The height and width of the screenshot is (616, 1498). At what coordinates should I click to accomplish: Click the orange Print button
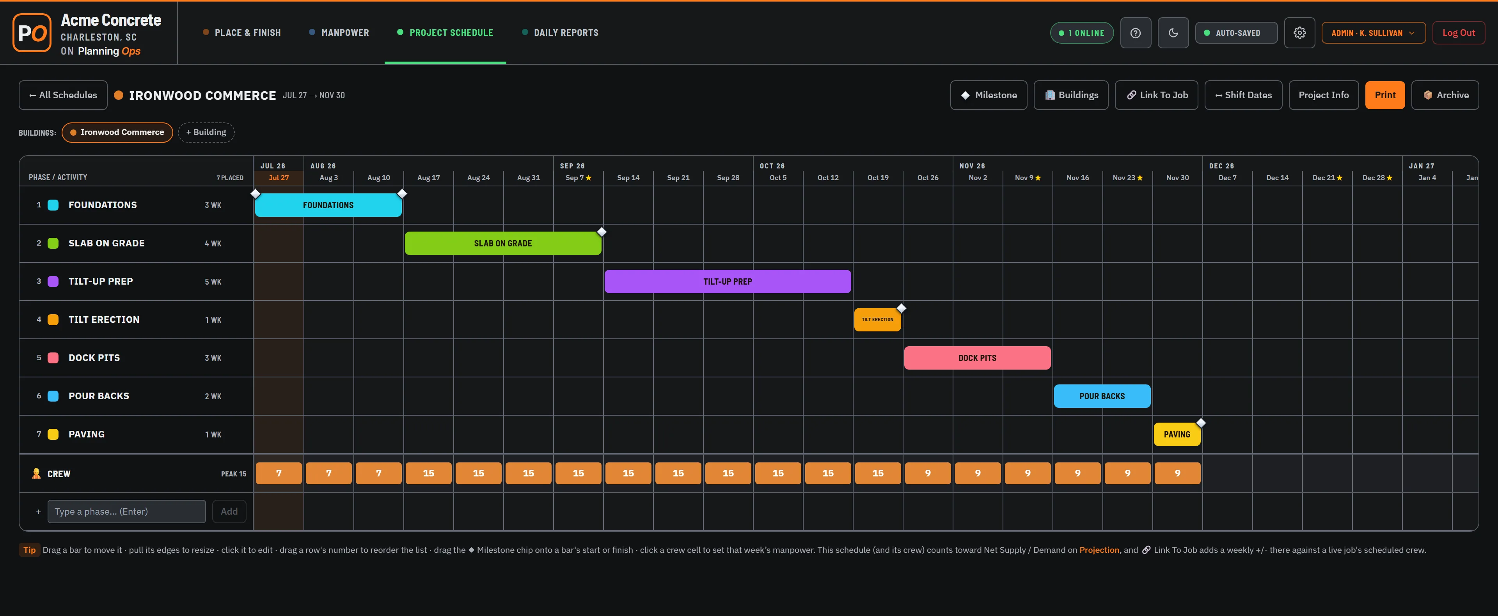coord(1384,95)
